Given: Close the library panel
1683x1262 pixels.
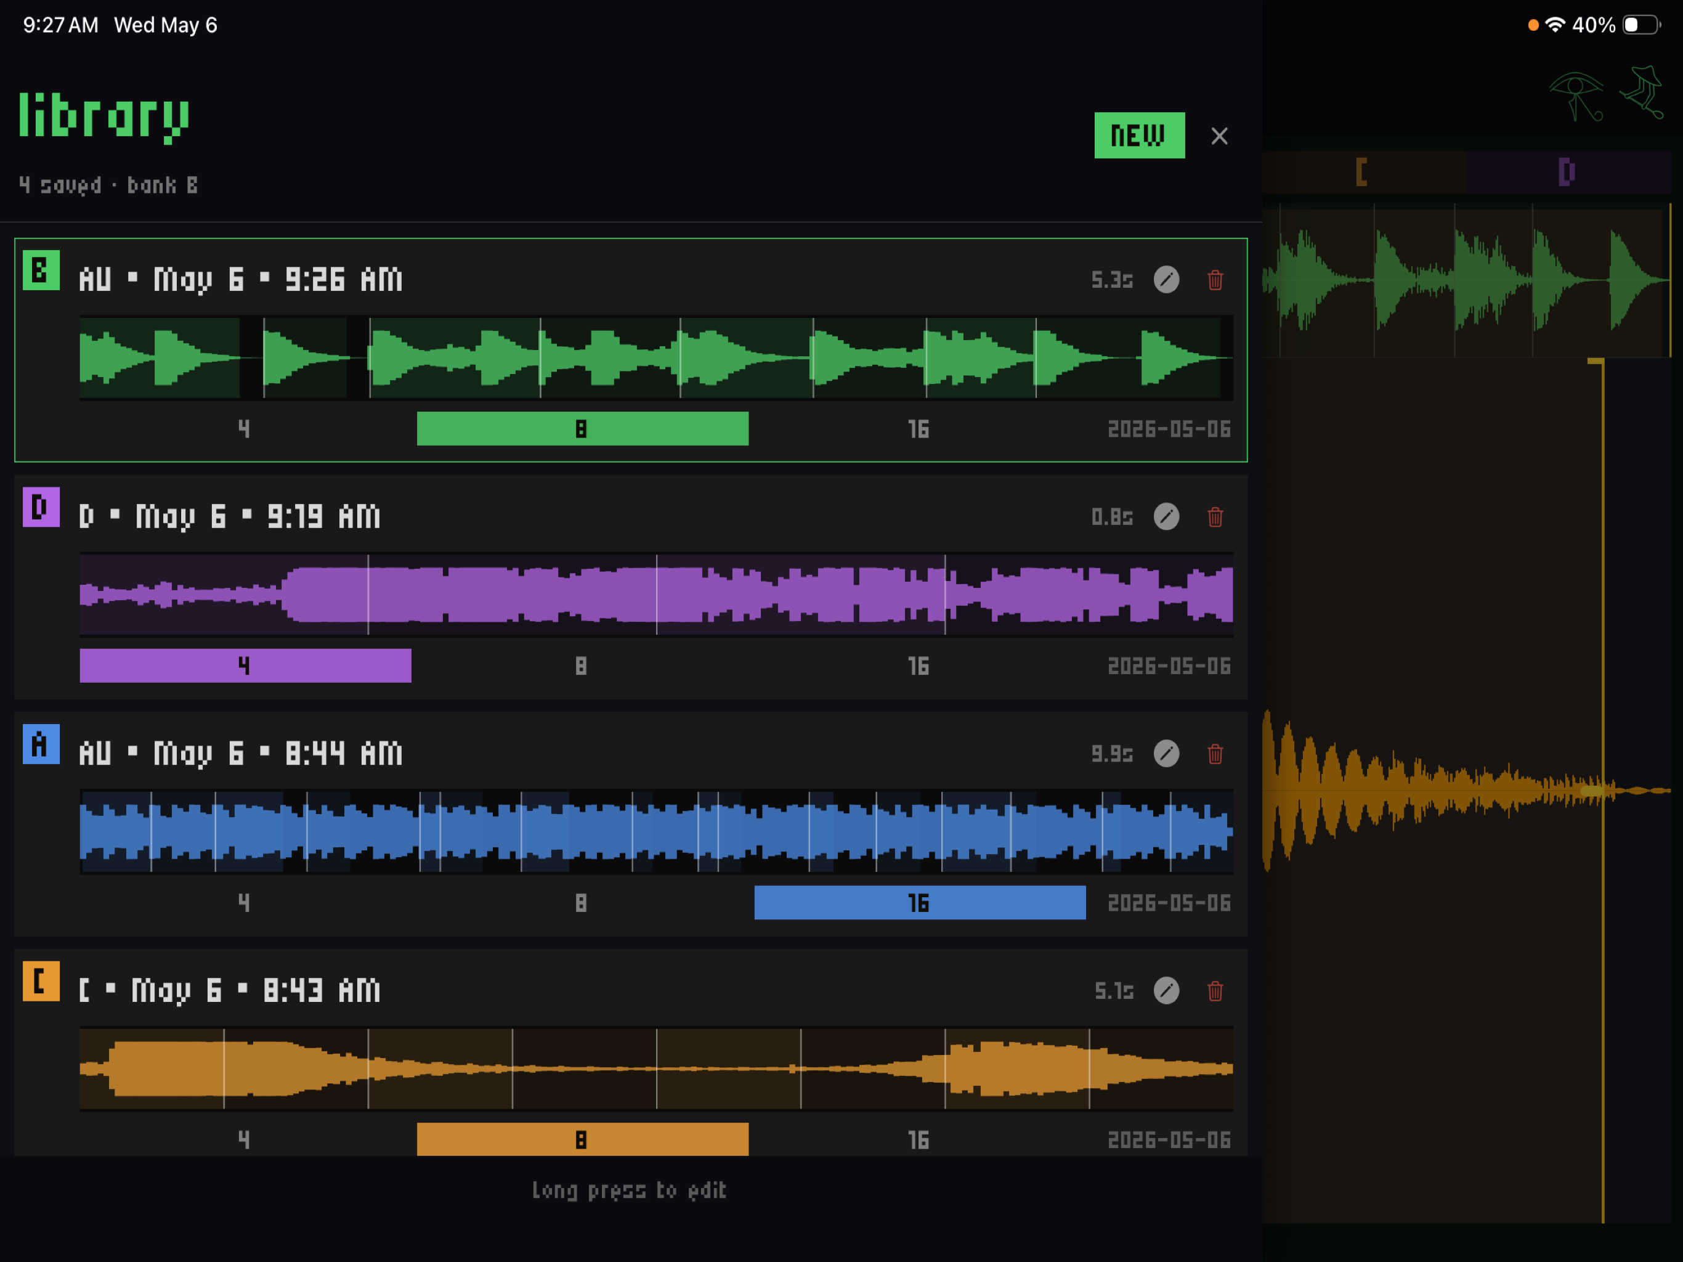Looking at the screenshot, I should click(1219, 136).
